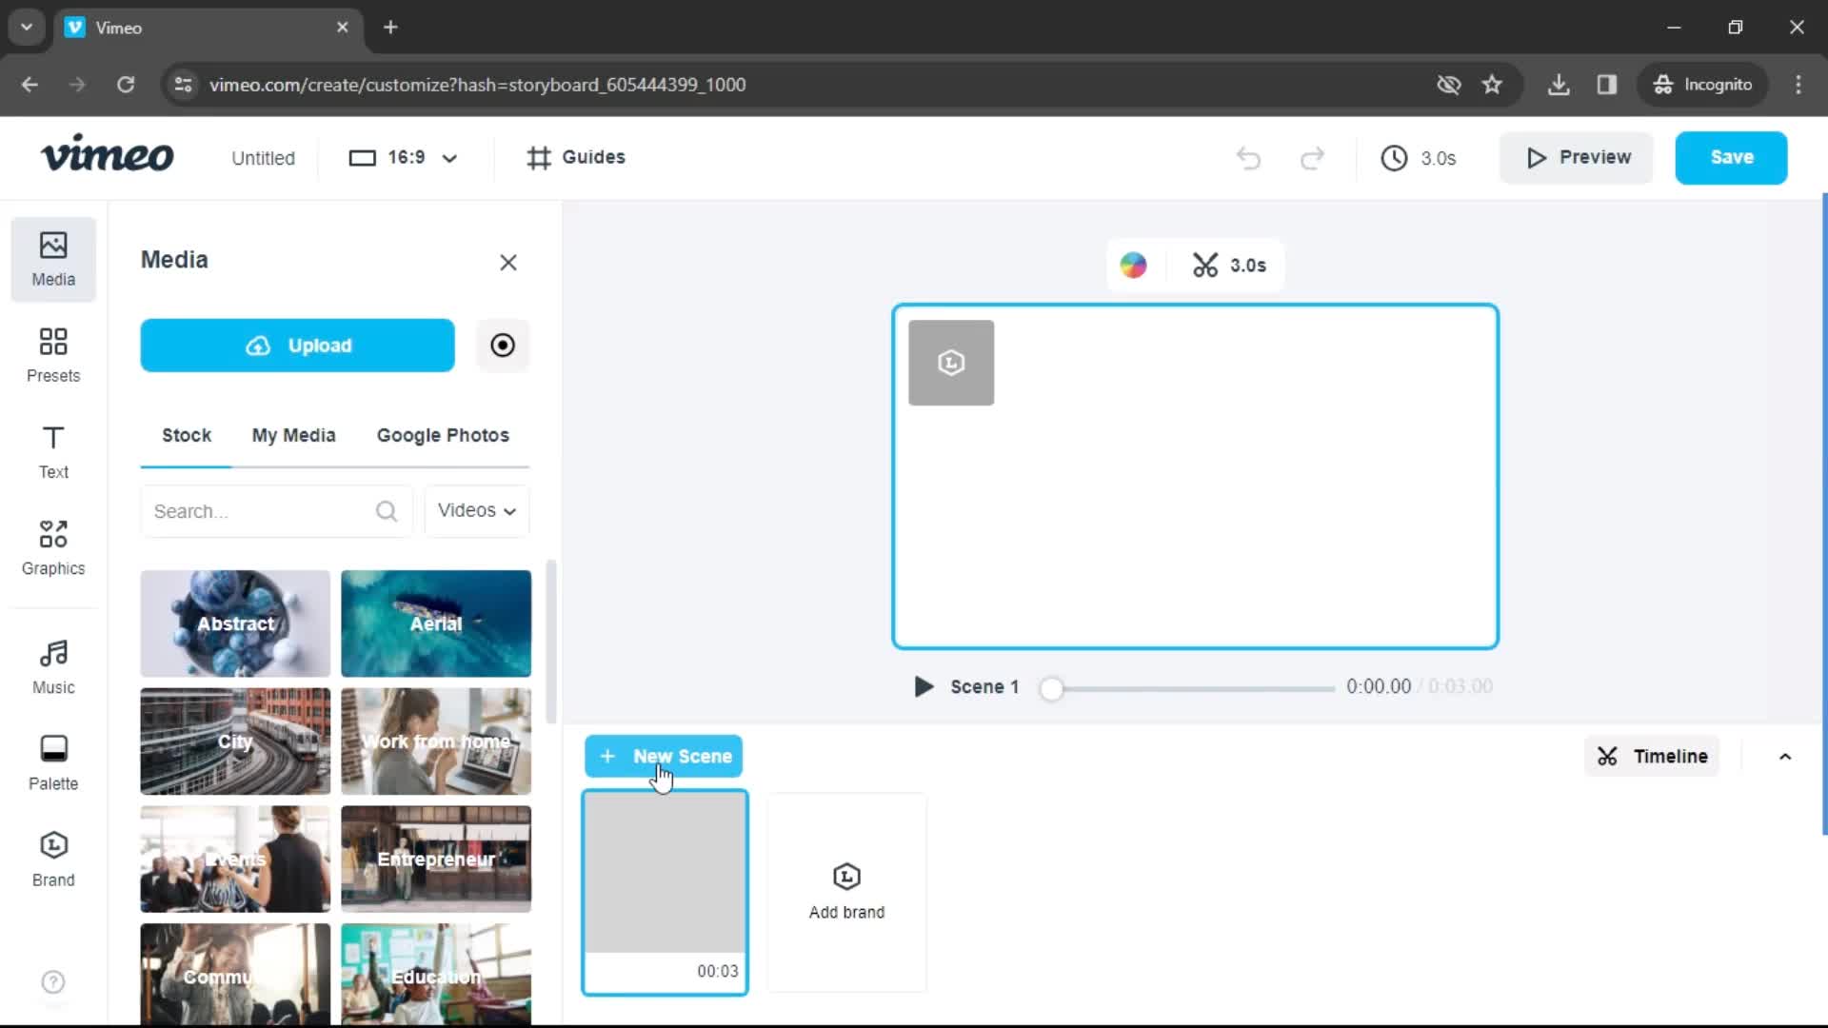Open the scene color wheel picker
The image size is (1828, 1028).
pos(1133,265)
